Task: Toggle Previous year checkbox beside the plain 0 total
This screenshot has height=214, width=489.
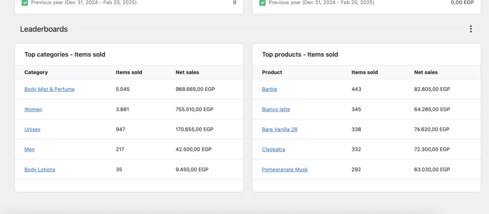Action: (x=25, y=2)
